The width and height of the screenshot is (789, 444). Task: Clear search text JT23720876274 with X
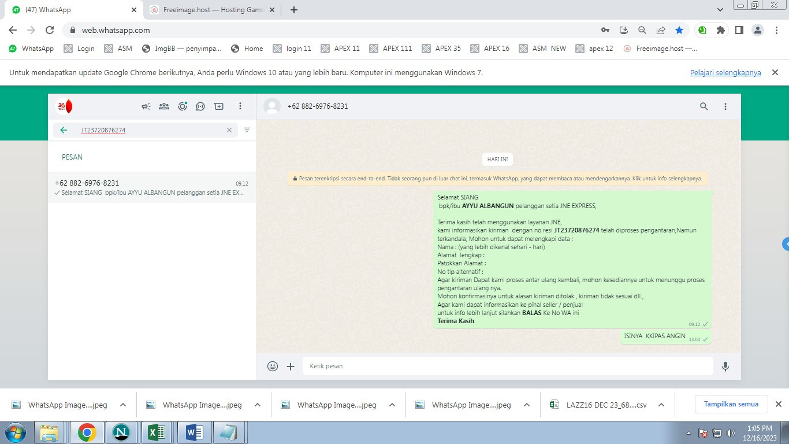[229, 130]
